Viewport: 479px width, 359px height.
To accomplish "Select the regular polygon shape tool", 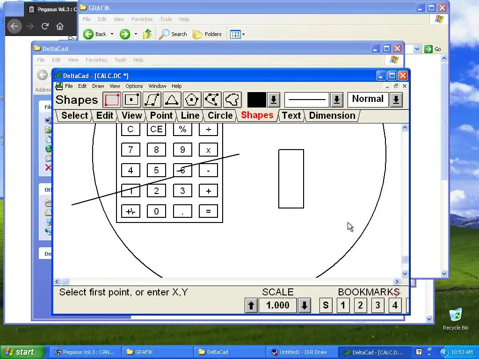I will point(192,100).
